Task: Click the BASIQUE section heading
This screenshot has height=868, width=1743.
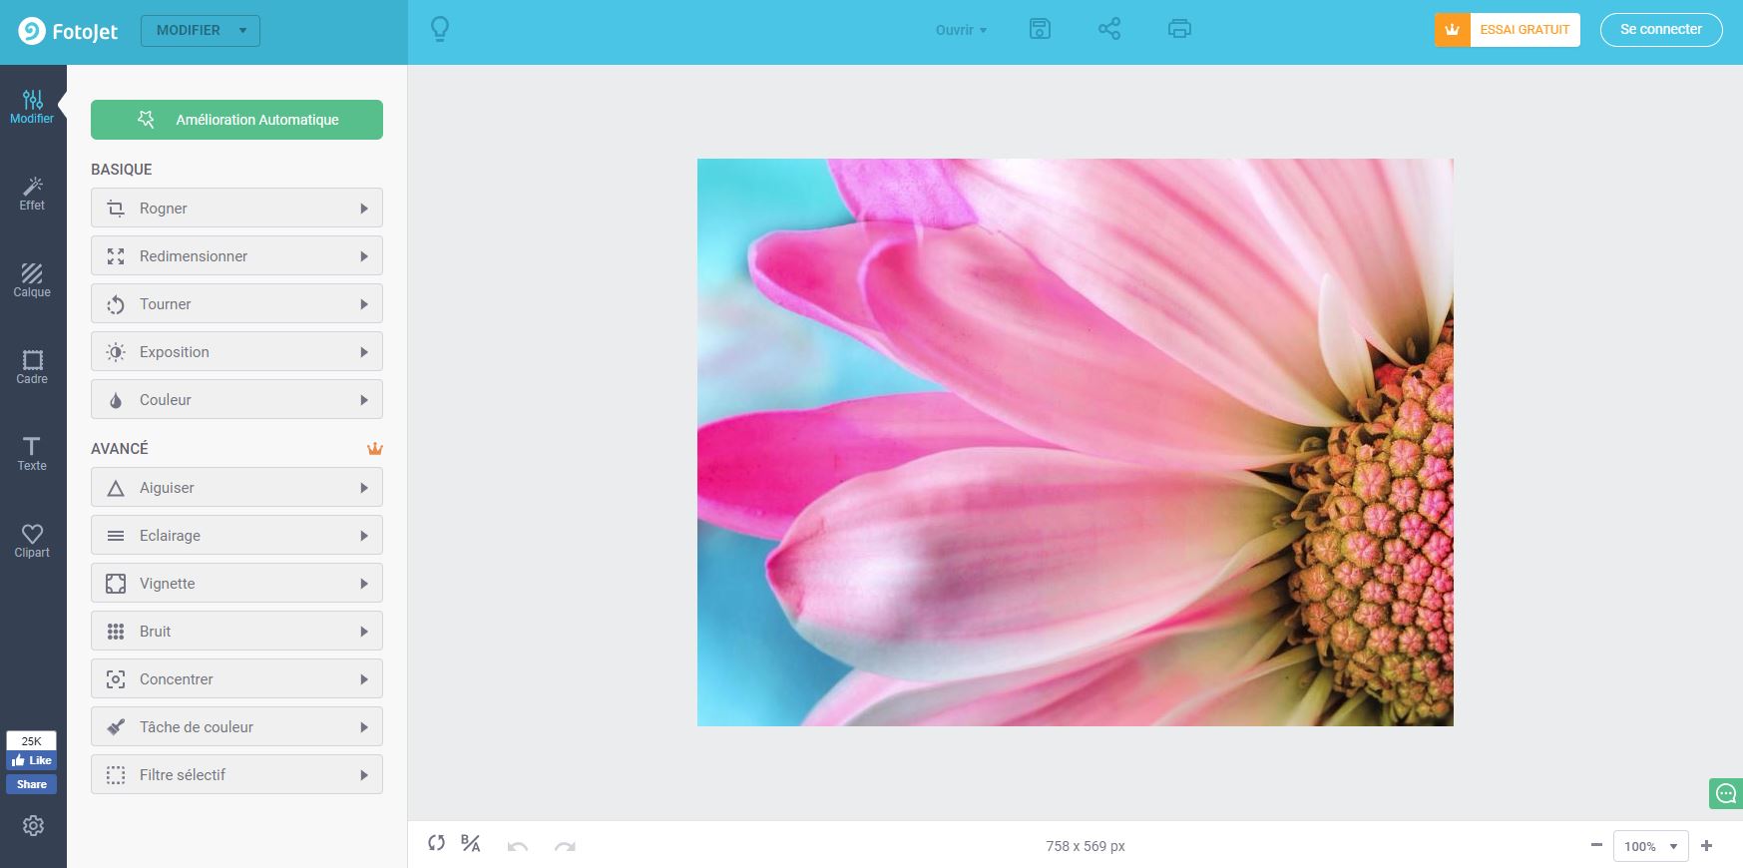Action: click(122, 170)
